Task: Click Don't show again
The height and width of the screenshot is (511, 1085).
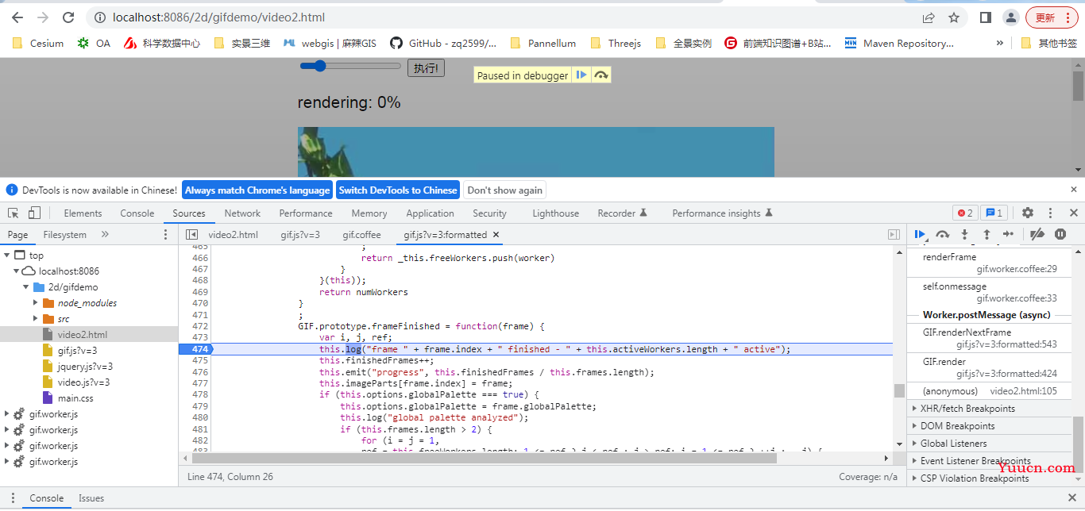Action: [x=505, y=190]
